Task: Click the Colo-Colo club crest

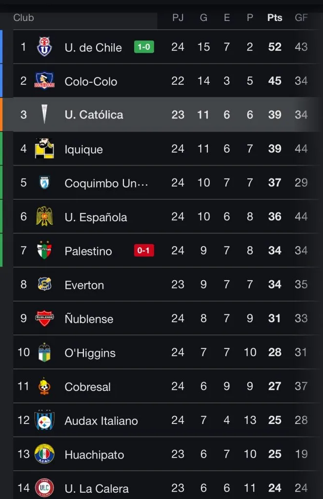Action: [x=44, y=81]
